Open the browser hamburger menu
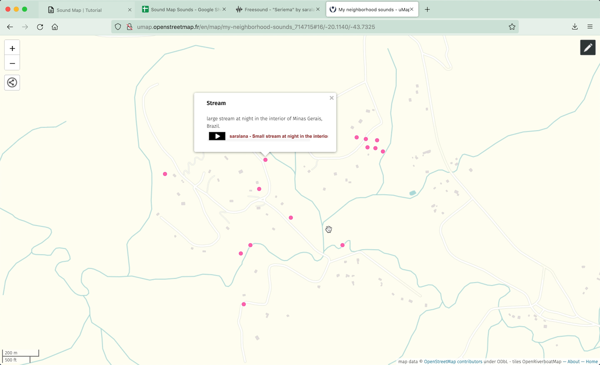 590,27
